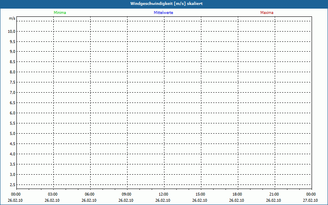328x205 pixels.
Task: Click the 5,5 y-axis value
Action: click(13, 123)
